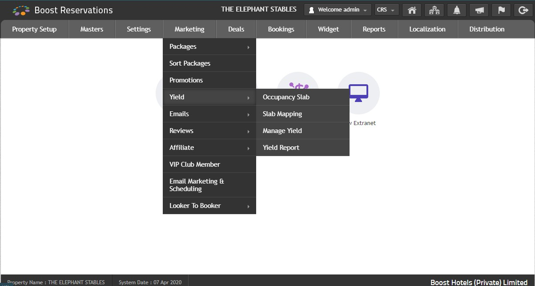Open Manage Yield menu item

[x=302, y=131]
